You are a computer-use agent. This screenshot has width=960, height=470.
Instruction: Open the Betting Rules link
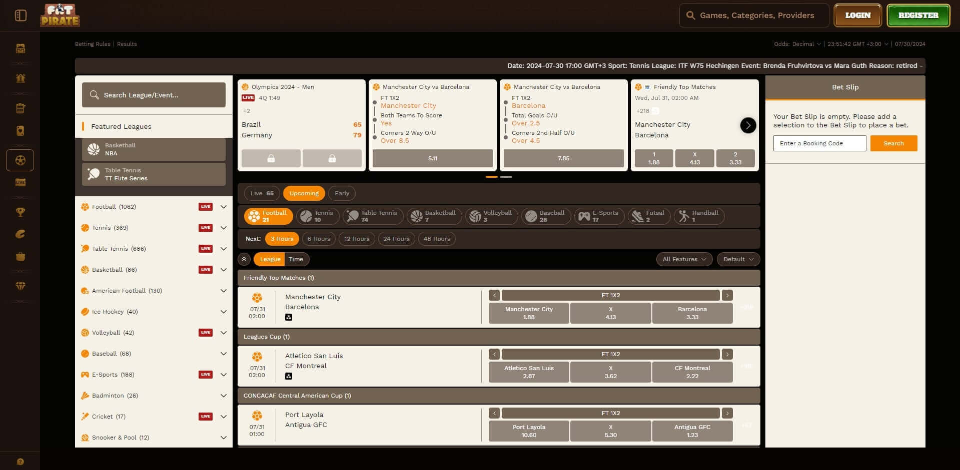(93, 44)
